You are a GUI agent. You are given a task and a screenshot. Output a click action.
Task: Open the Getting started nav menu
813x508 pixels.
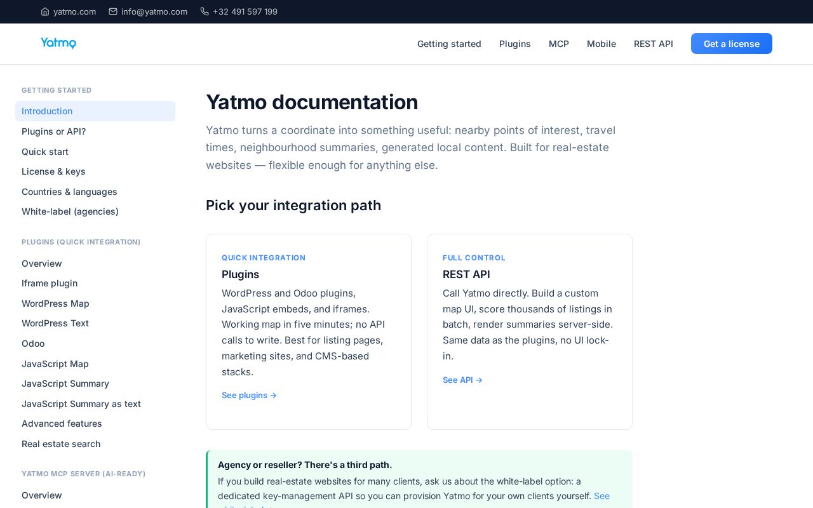pos(449,44)
